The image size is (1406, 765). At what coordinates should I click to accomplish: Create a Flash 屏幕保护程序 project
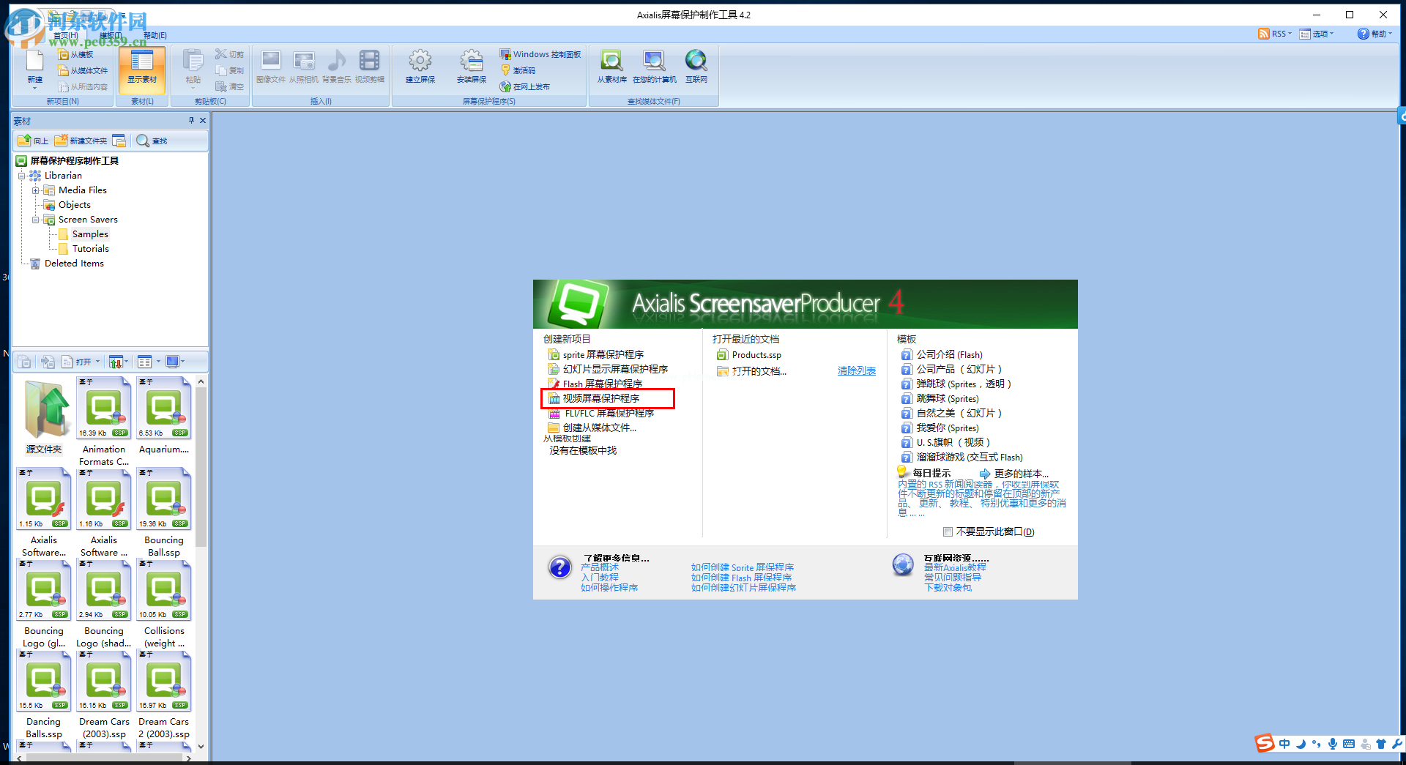(x=602, y=384)
